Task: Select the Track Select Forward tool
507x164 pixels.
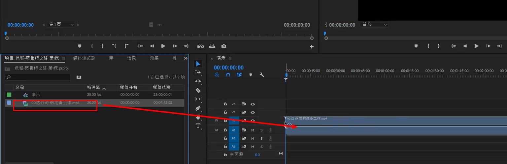Action: coord(198,72)
